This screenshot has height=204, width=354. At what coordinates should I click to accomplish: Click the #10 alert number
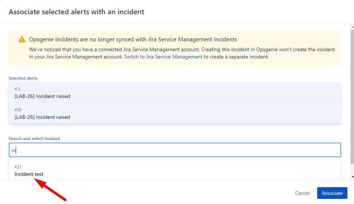[x=18, y=110]
